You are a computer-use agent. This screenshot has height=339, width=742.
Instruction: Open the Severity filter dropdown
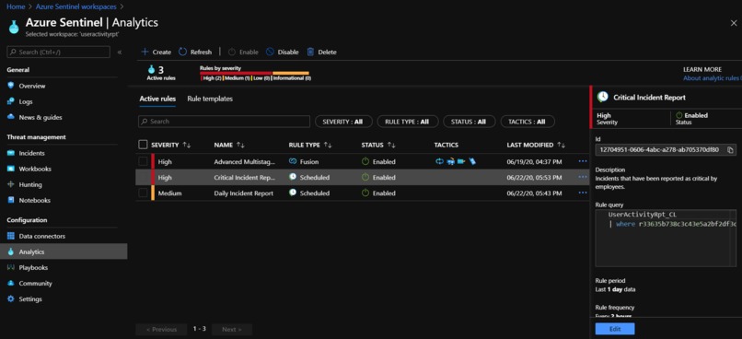click(343, 122)
